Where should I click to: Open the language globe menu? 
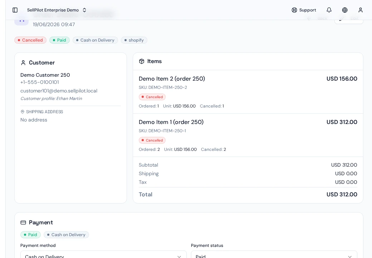tap(345, 10)
